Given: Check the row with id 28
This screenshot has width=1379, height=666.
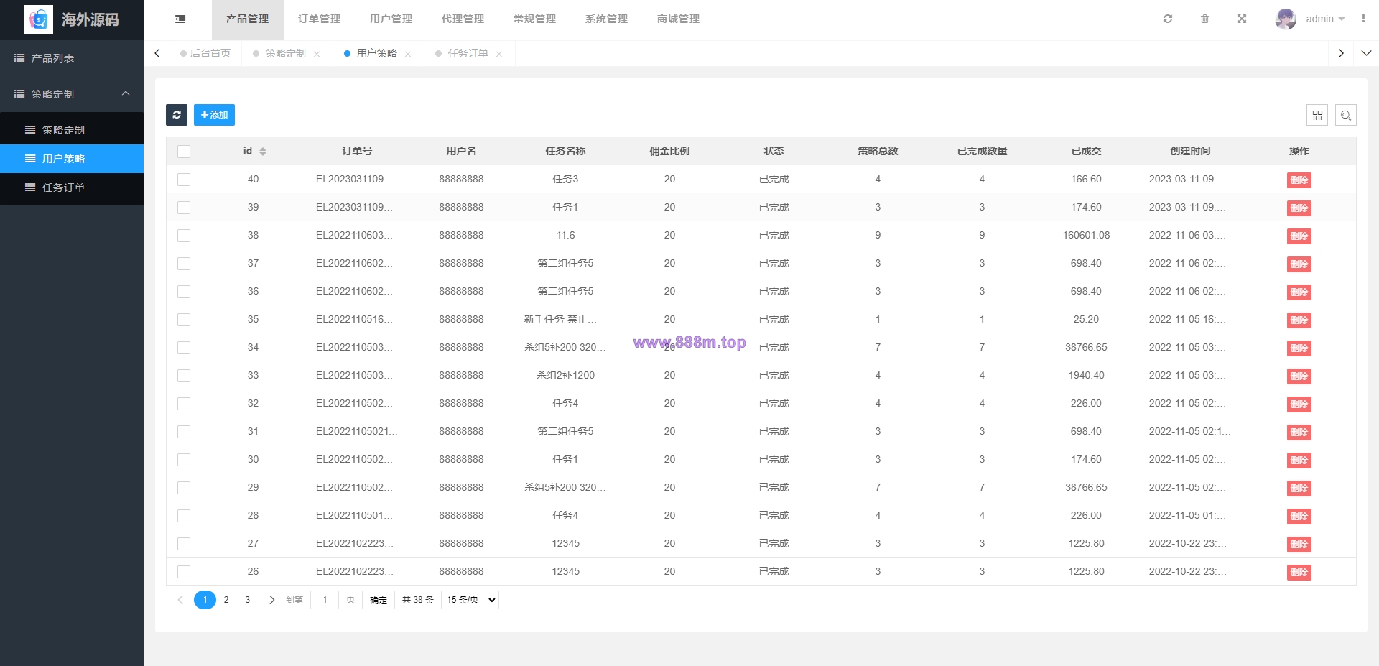Looking at the screenshot, I should pyautogui.click(x=184, y=516).
